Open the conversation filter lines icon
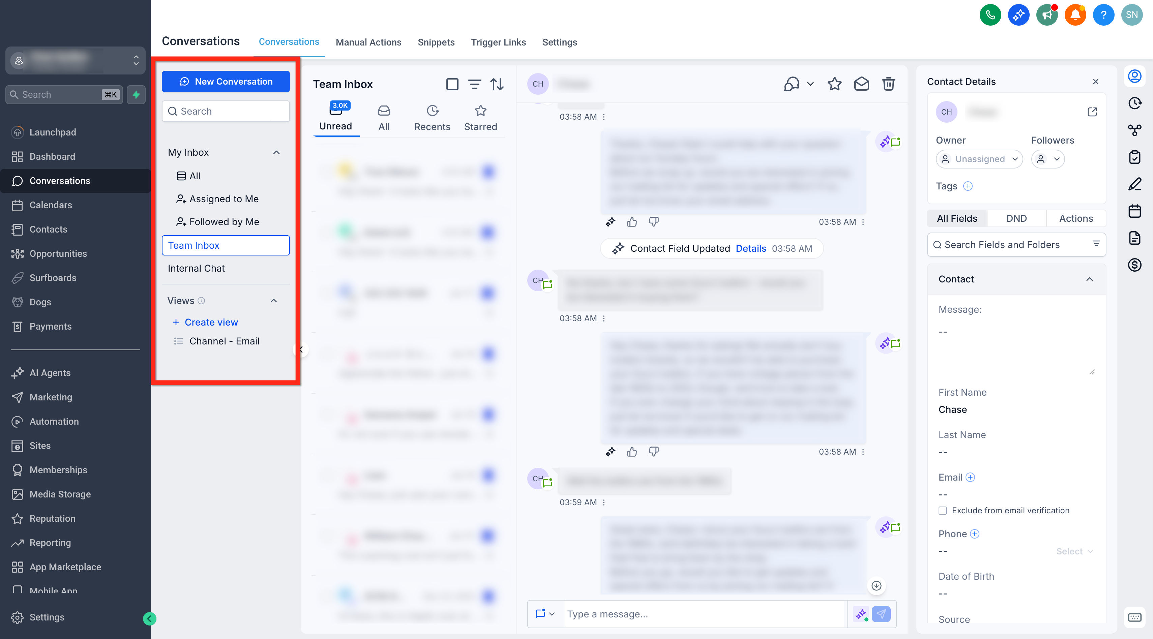The width and height of the screenshot is (1153, 639). coord(474,84)
